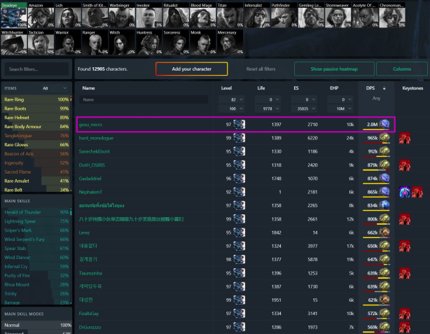Select the Pathfinder ascendancy portrait
Screen dimensions: 430x334
(x=284, y=15)
